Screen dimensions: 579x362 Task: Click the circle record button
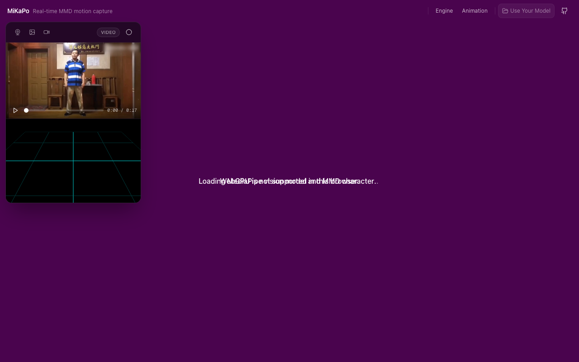coord(129,32)
